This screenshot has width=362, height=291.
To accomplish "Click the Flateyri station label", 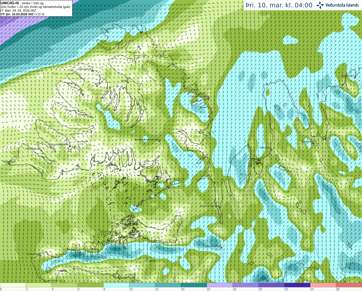I will point(70,83).
